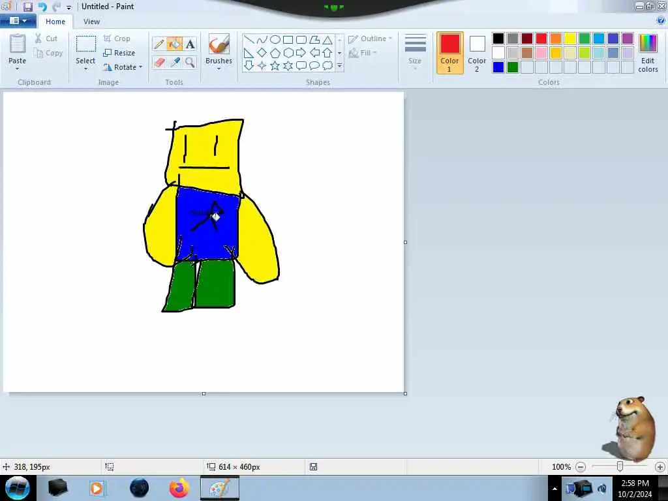This screenshot has width=668, height=501.
Task: Open the Shape Outline dropdown
Action: point(371,38)
